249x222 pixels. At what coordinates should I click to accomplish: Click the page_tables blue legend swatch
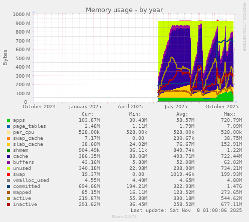pyautogui.click(x=9, y=126)
